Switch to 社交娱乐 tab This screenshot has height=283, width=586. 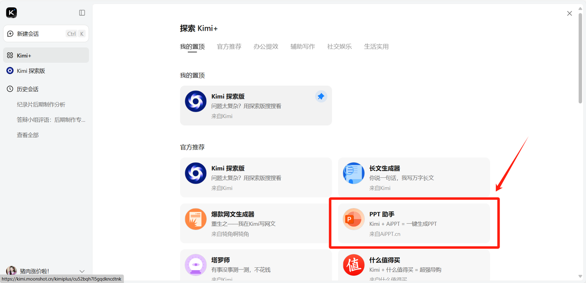[339, 47]
